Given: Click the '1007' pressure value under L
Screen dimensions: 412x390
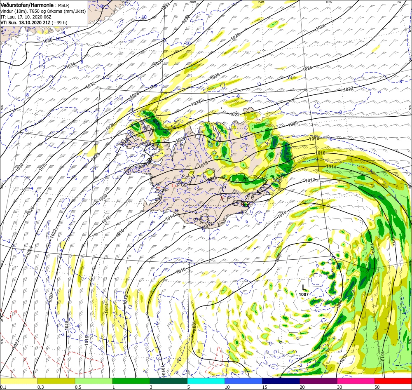Looking at the screenshot, I should (304, 294).
